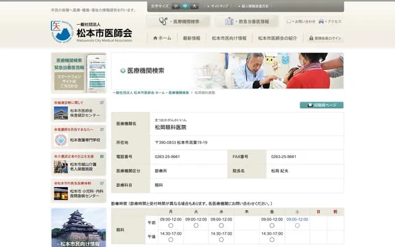
Task: Open the 個人情報保護方針 link
Action: (x=254, y=6)
